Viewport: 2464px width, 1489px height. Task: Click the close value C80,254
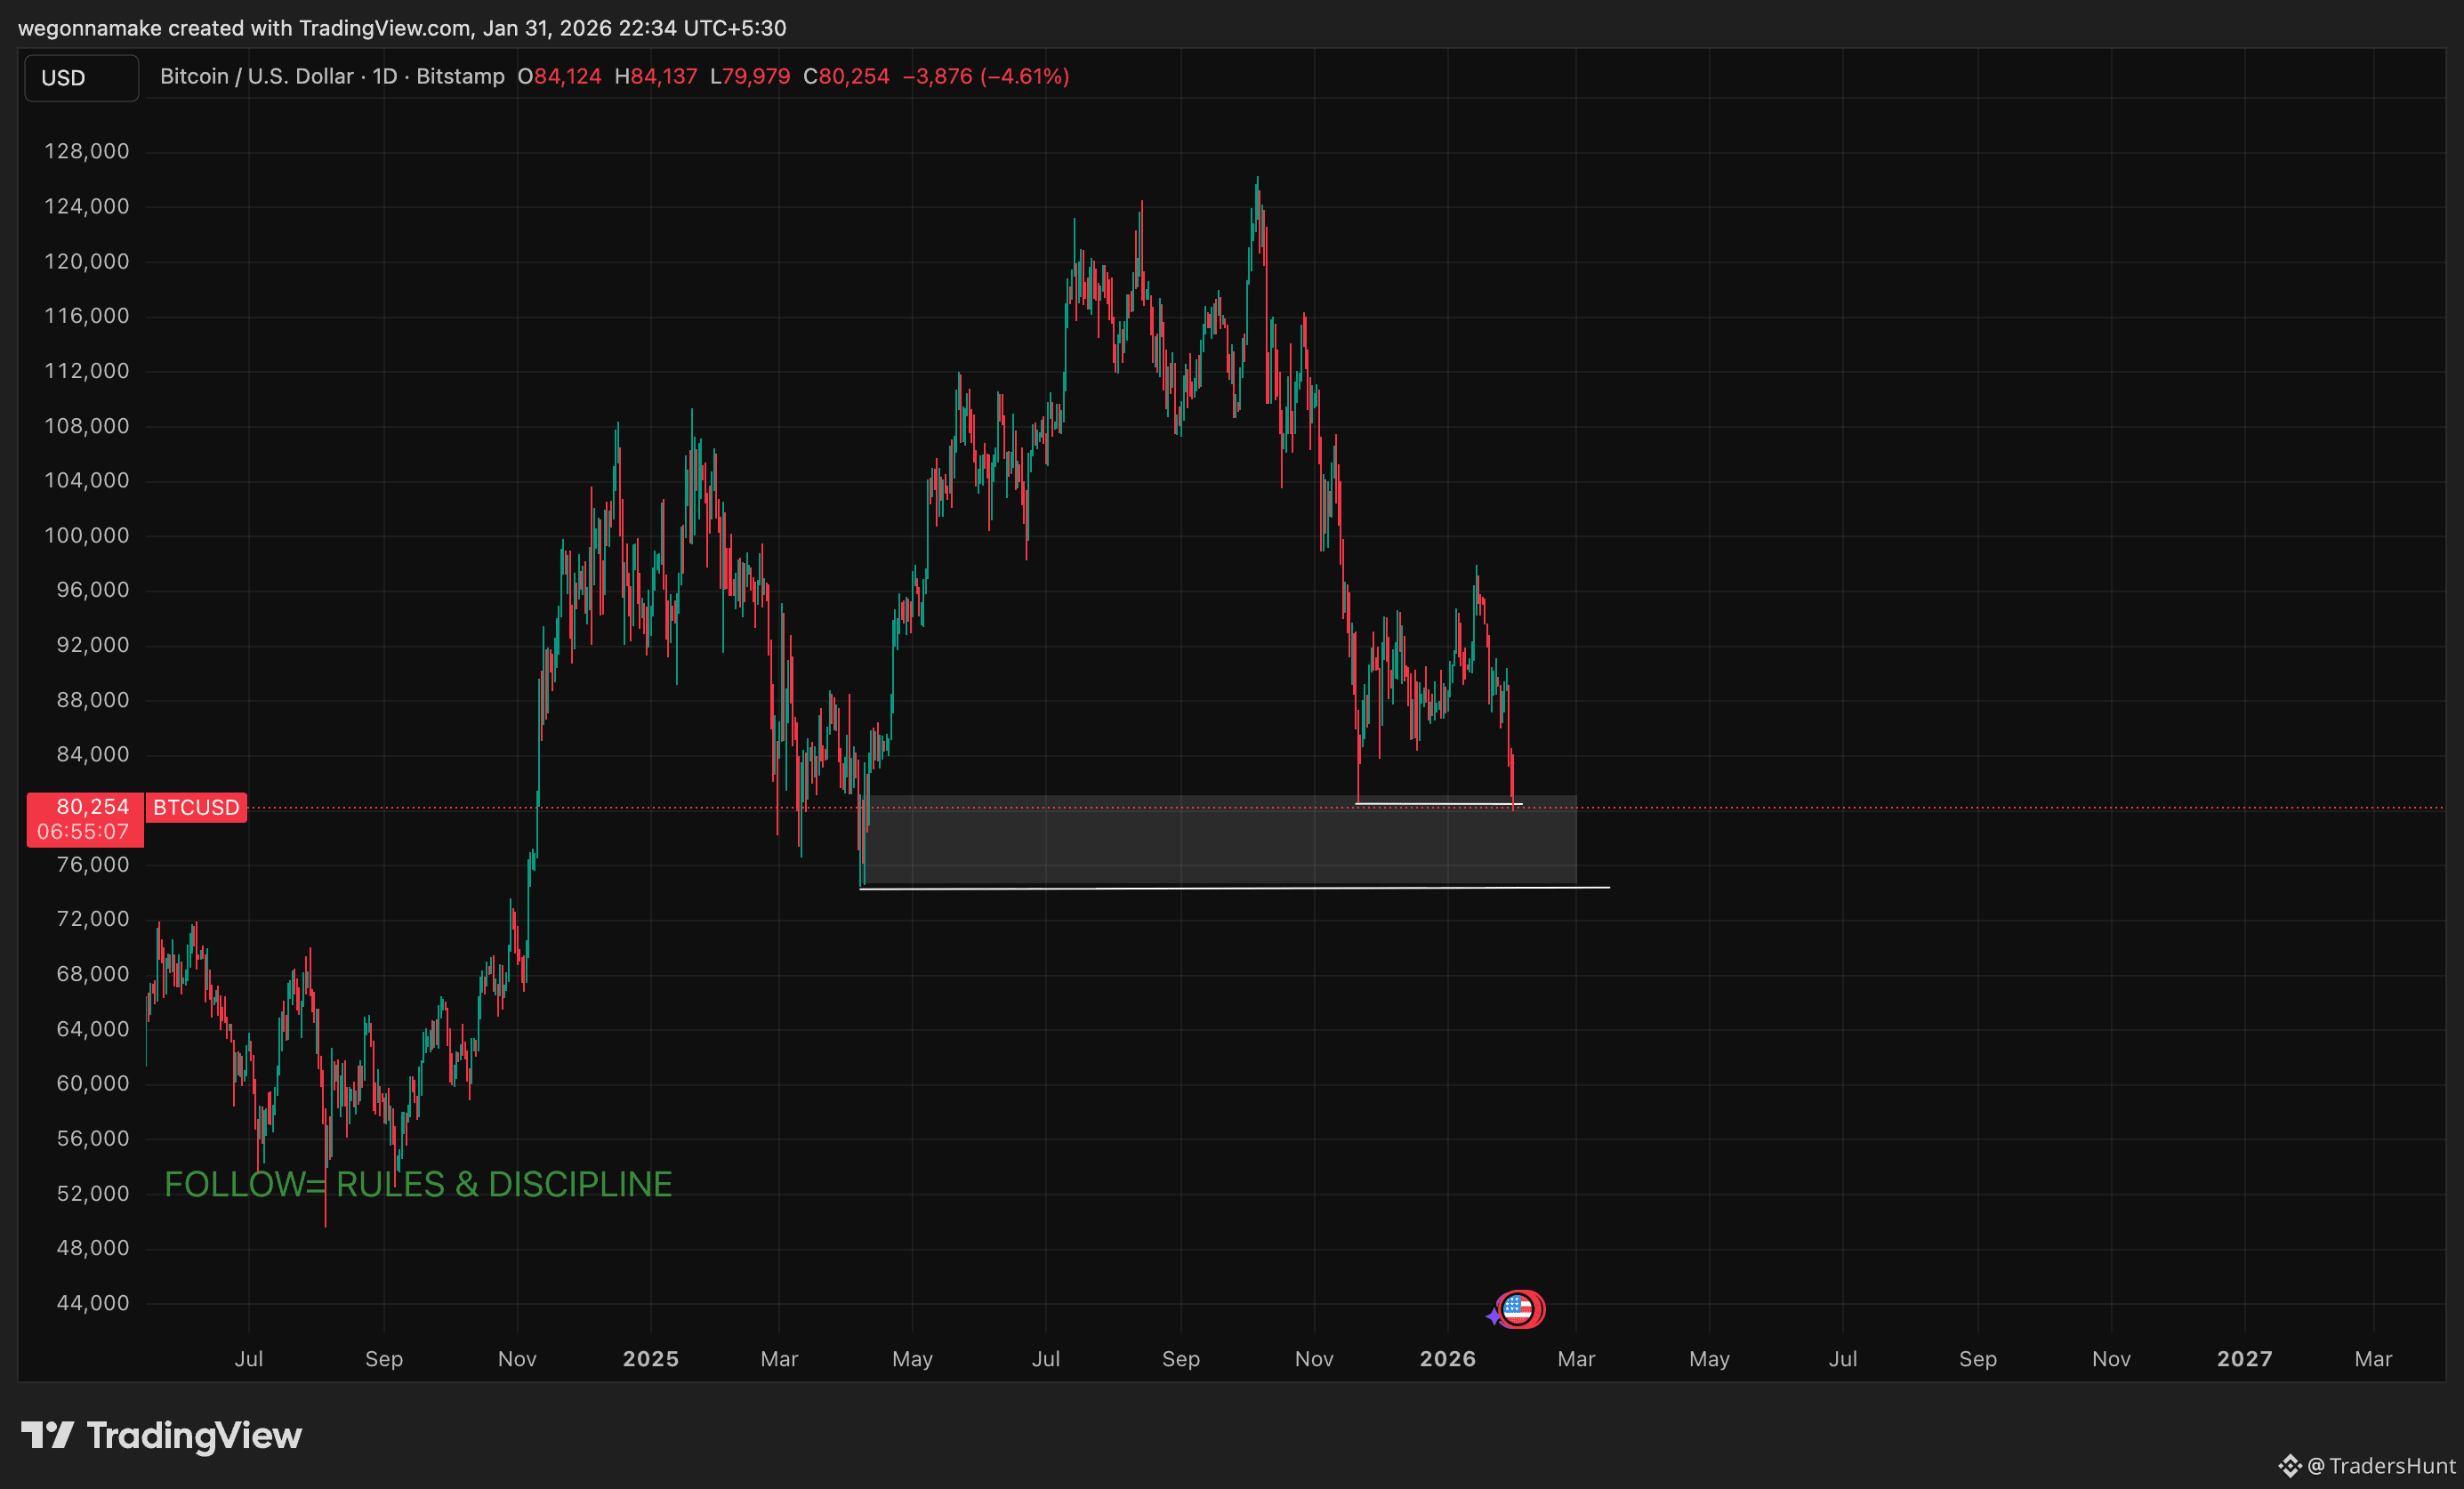tap(846, 76)
